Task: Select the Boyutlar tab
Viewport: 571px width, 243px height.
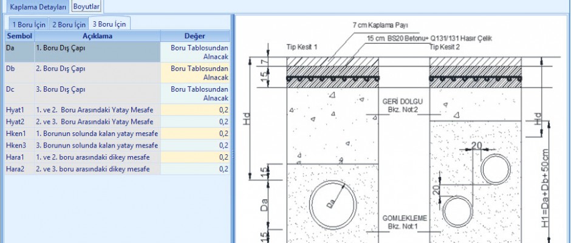Action: click(87, 7)
